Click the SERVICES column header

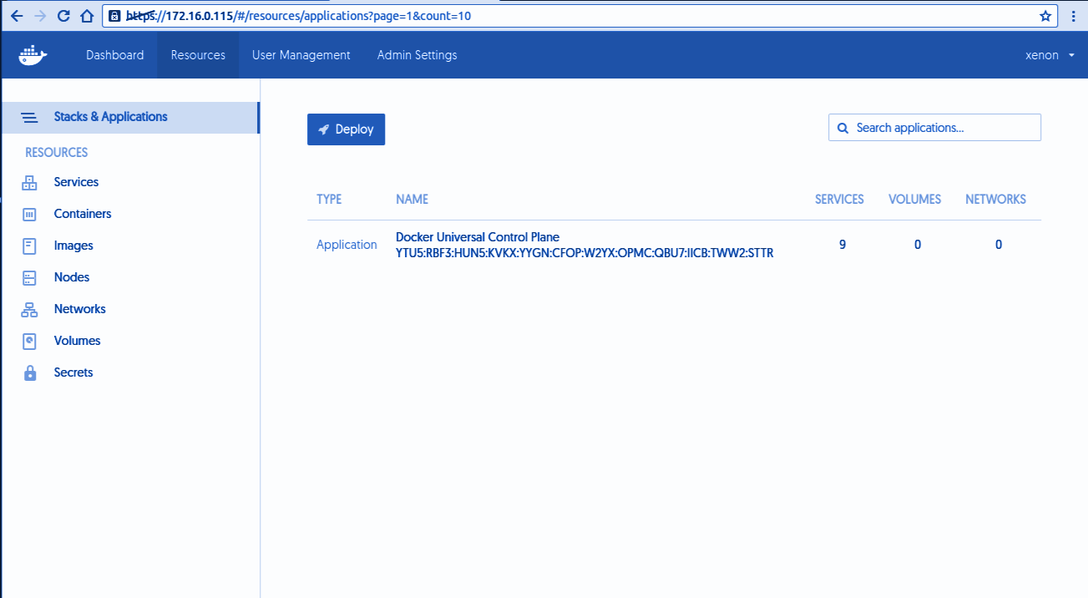click(839, 200)
